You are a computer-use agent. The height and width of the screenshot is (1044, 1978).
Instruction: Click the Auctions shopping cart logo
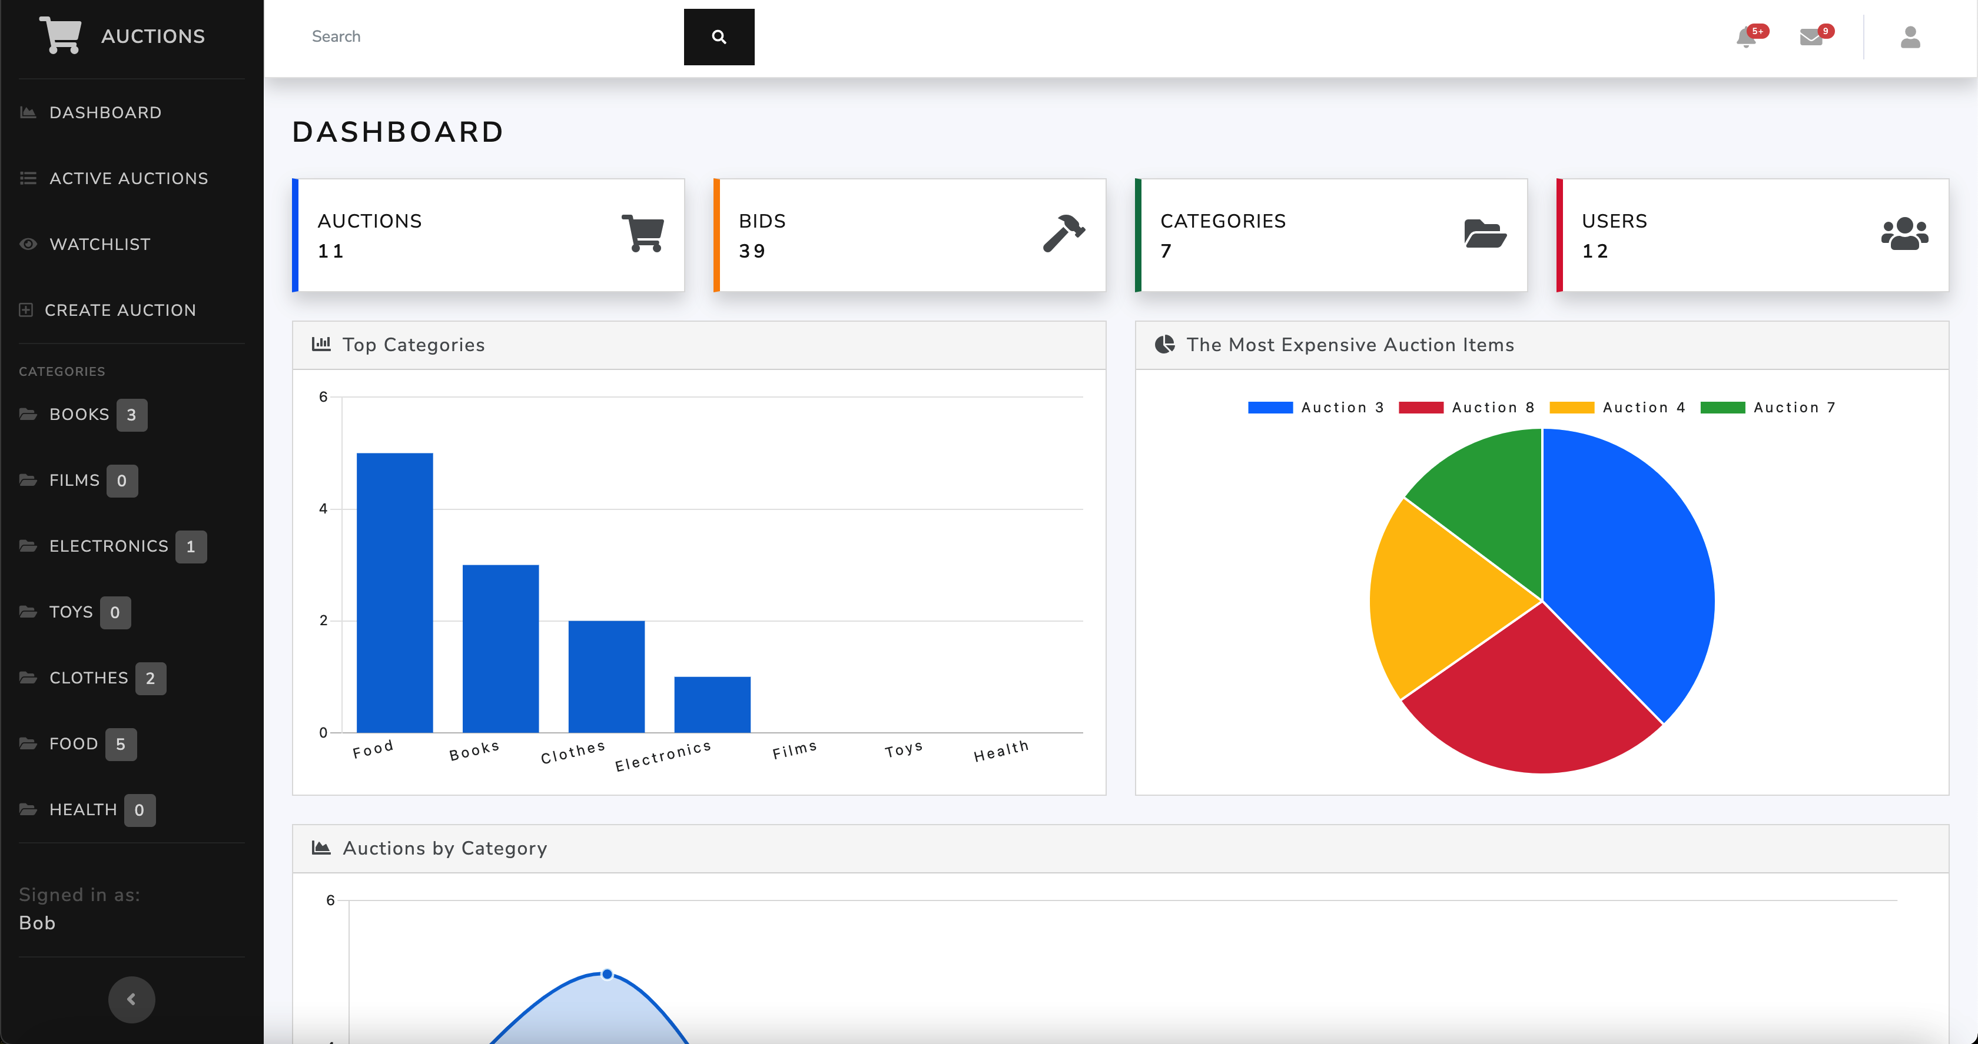(60, 35)
